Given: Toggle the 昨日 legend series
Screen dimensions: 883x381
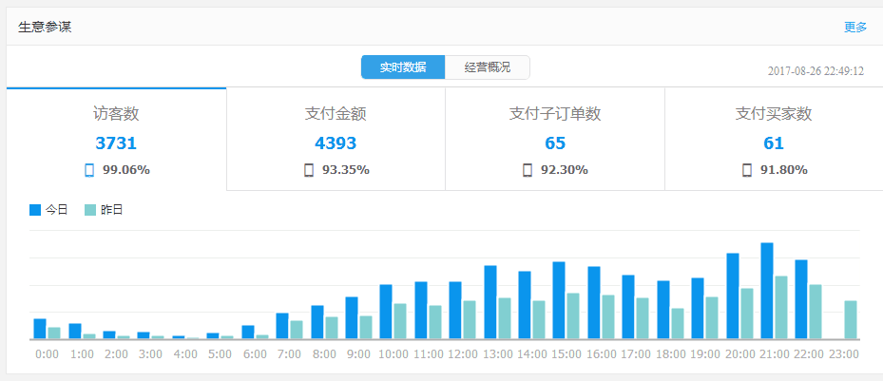Looking at the screenshot, I should pos(111,210).
